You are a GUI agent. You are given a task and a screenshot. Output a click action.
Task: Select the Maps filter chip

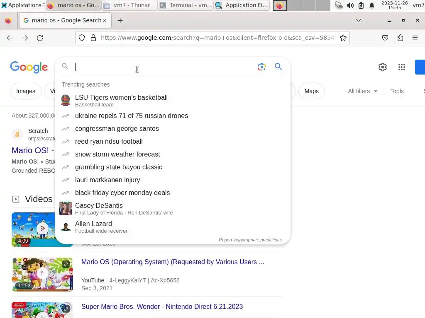[x=311, y=91]
